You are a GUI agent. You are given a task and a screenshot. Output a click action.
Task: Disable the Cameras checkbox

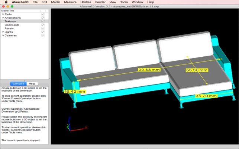(43, 36)
